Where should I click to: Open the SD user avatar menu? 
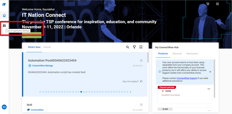click(x=4, y=107)
